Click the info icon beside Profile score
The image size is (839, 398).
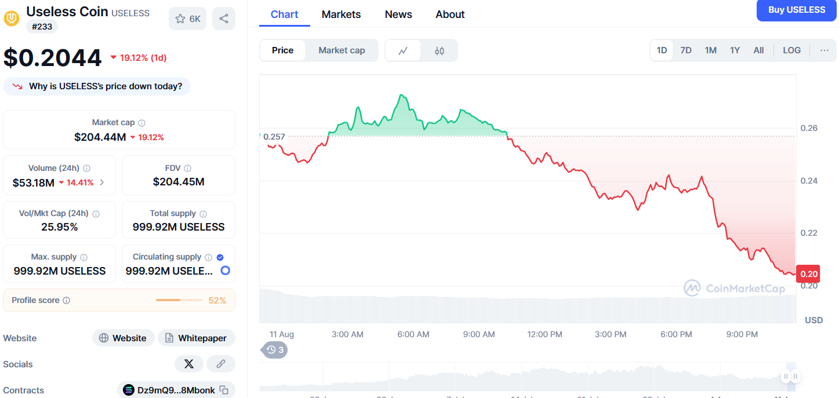pyautogui.click(x=67, y=301)
